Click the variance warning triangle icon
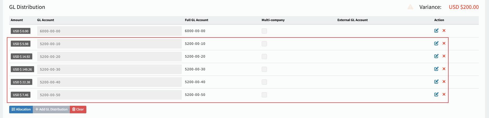This screenshot has width=489, height=118. (410, 7)
